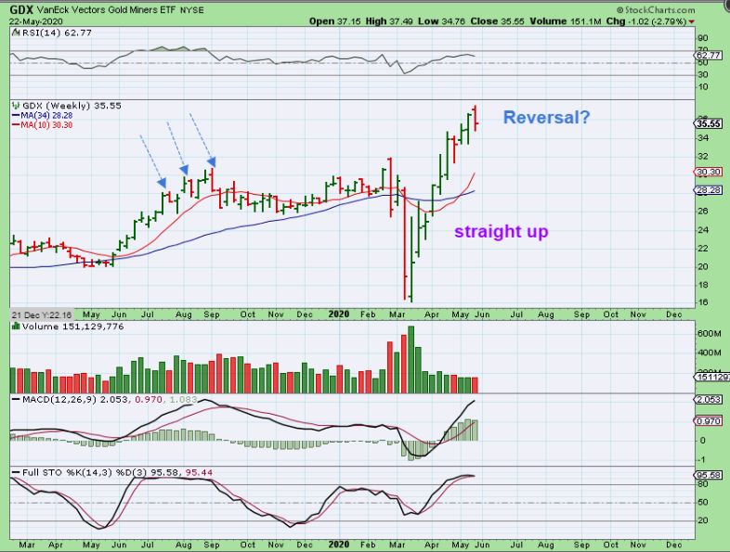Click the 35.55 price tag on the axis
The image size is (730, 552).
click(x=709, y=123)
